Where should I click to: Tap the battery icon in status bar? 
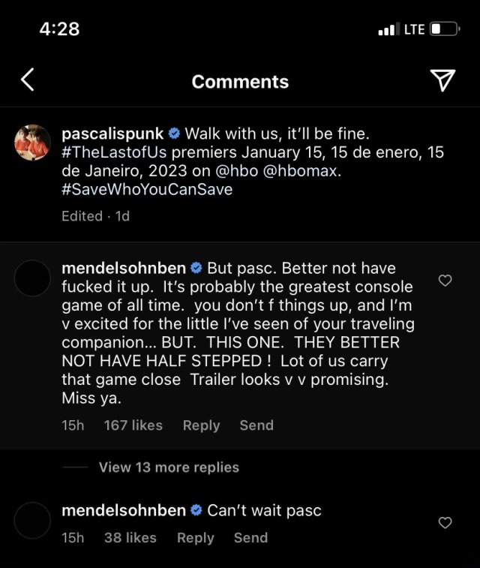(x=444, y=30)
